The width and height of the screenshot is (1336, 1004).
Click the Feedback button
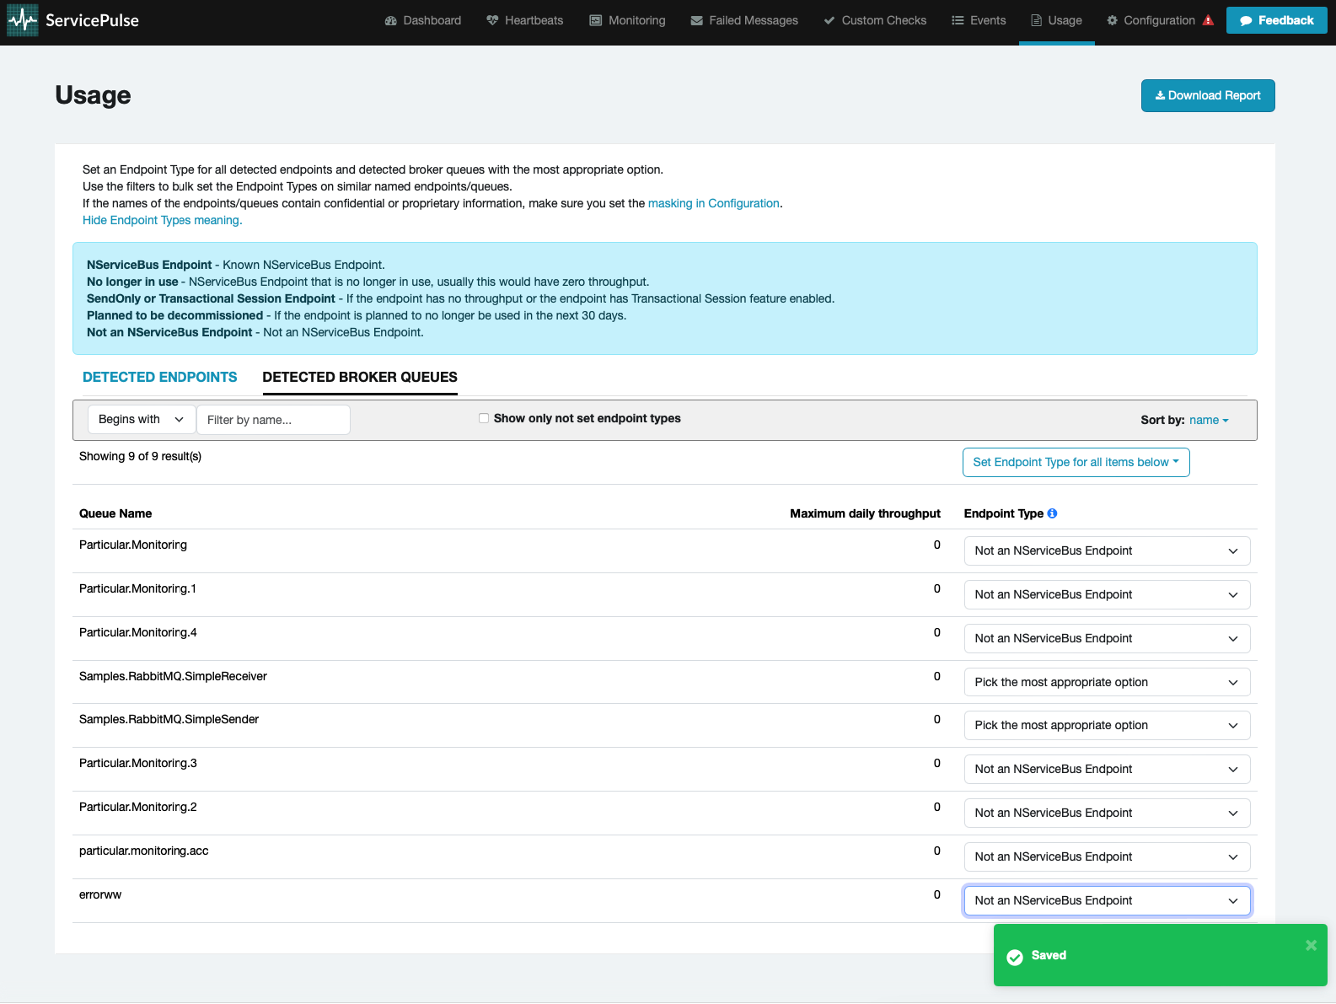click(x=1276, y=20)
